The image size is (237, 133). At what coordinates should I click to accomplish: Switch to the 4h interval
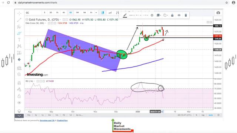pos(64,13)
